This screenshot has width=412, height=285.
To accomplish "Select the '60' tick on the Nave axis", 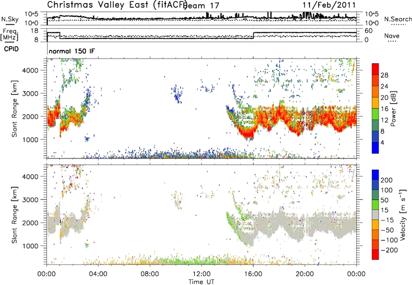I will tap(369, 31).
